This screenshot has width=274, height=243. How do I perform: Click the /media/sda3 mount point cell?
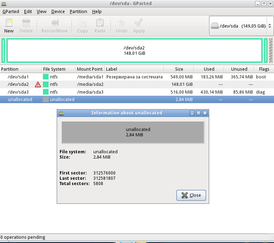90,92
